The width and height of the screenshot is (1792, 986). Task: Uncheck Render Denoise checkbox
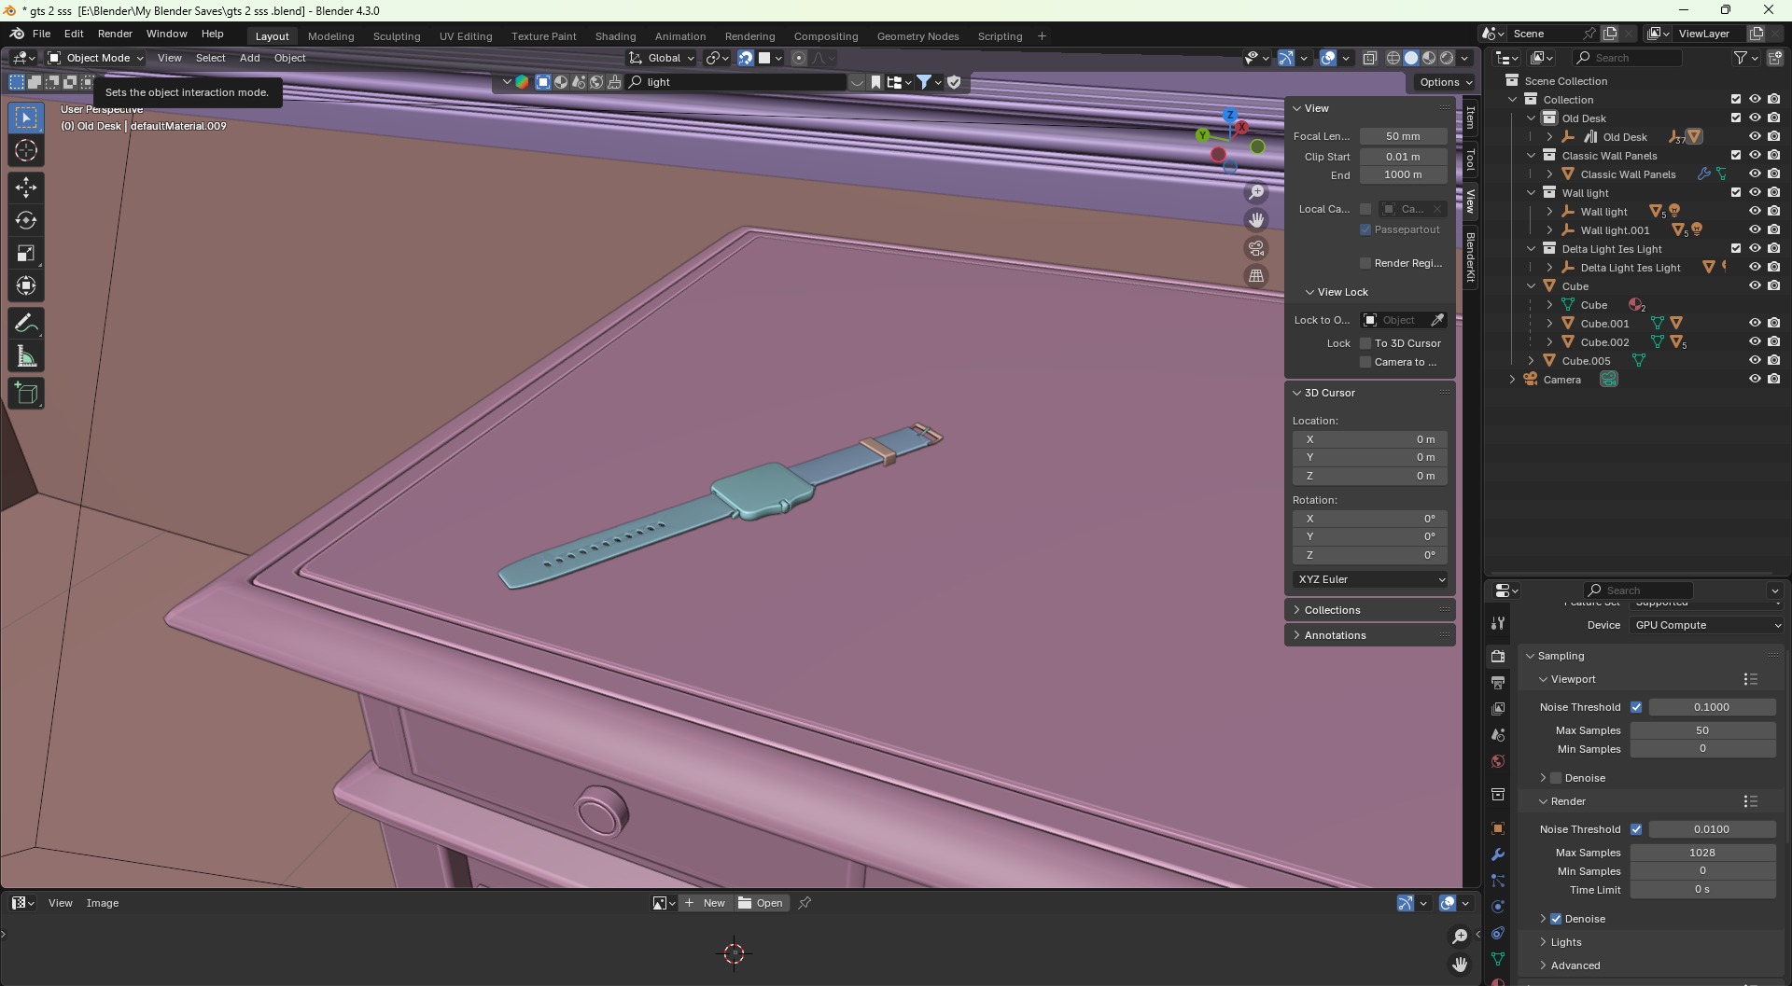1556,919
